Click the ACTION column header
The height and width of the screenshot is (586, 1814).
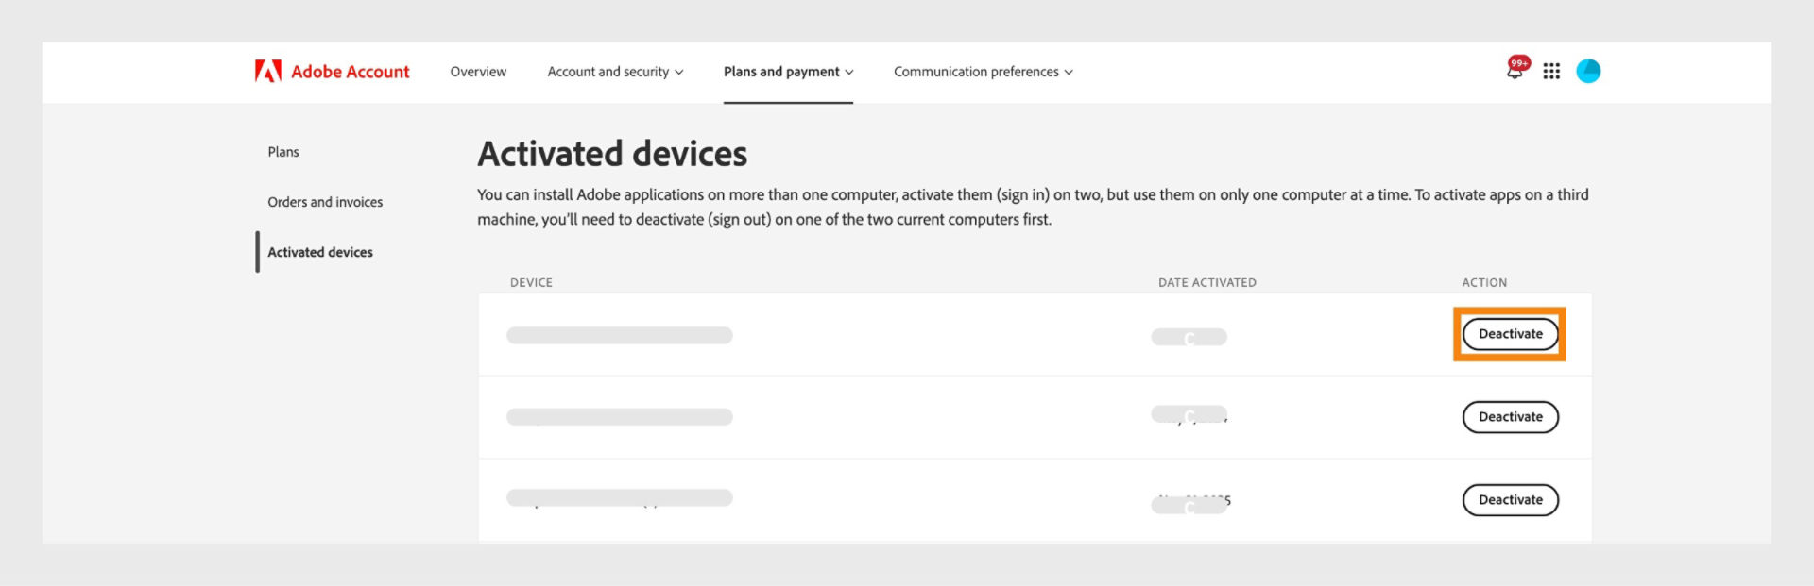click(1484, 281)
